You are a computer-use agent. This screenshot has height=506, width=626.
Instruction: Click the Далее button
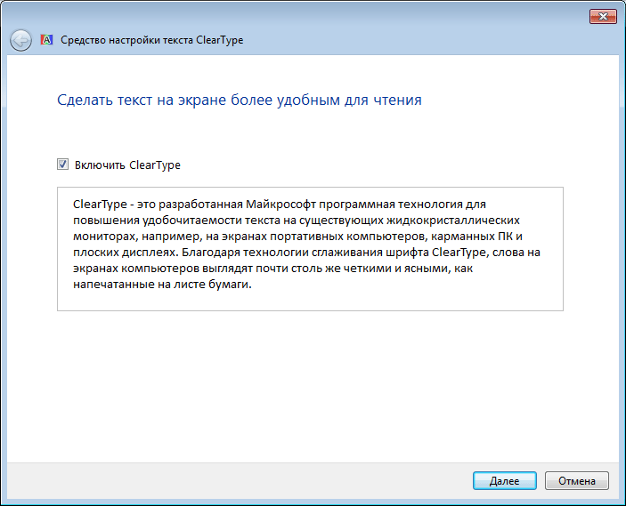click(x=505, y=481)
